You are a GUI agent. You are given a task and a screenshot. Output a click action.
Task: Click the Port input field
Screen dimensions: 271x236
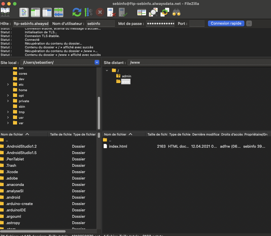tap(197, 23)
